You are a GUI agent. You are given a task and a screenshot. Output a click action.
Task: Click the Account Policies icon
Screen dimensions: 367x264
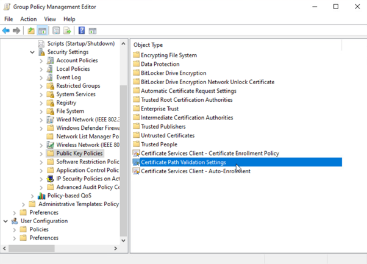tap(50, 60)
